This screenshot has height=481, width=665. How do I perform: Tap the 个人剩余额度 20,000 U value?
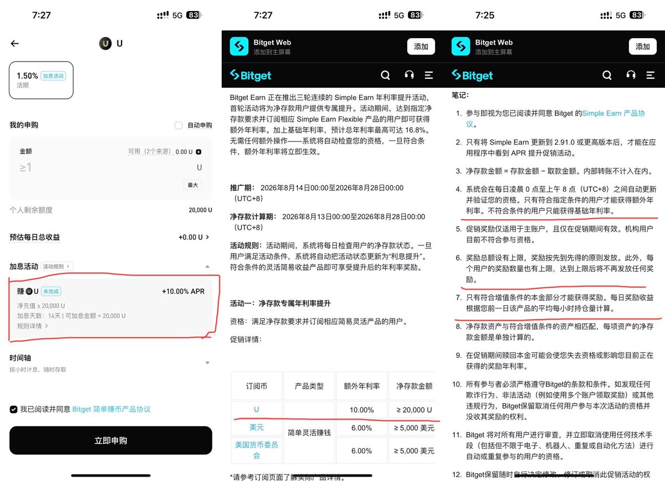(200, 210)
